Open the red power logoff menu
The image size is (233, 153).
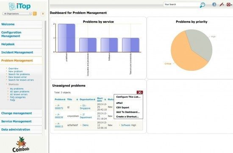click(229, 5)
